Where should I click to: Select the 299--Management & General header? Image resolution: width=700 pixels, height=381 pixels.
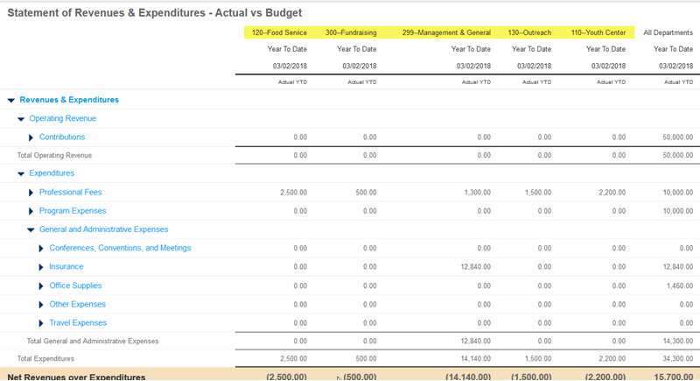pos(446,32)
